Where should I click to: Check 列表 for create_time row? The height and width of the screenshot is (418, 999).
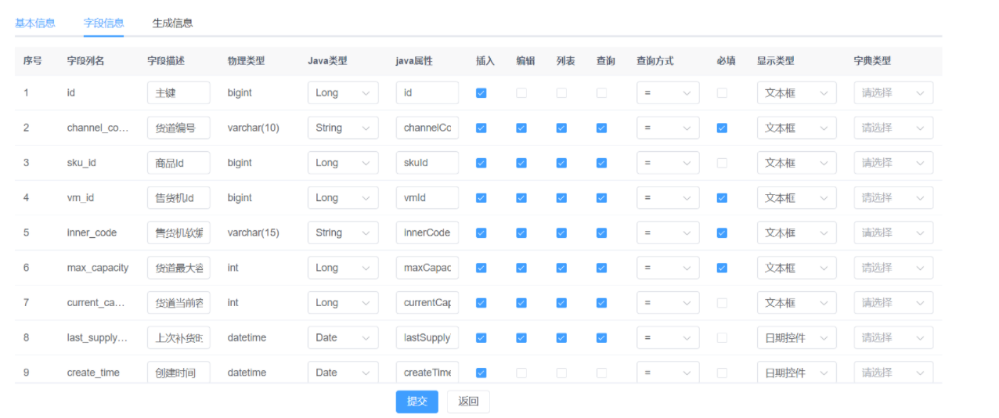point(561,373)
